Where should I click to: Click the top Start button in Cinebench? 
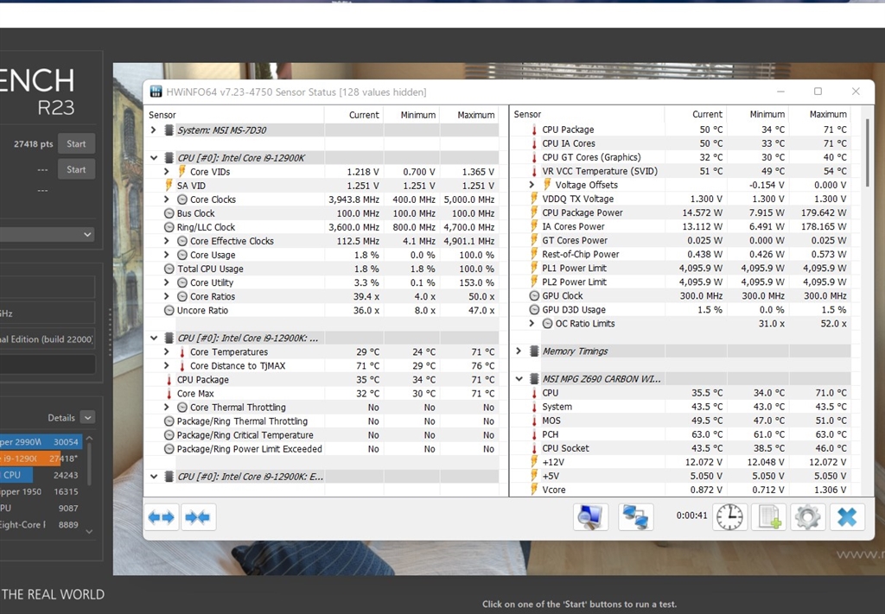[76, 143]
